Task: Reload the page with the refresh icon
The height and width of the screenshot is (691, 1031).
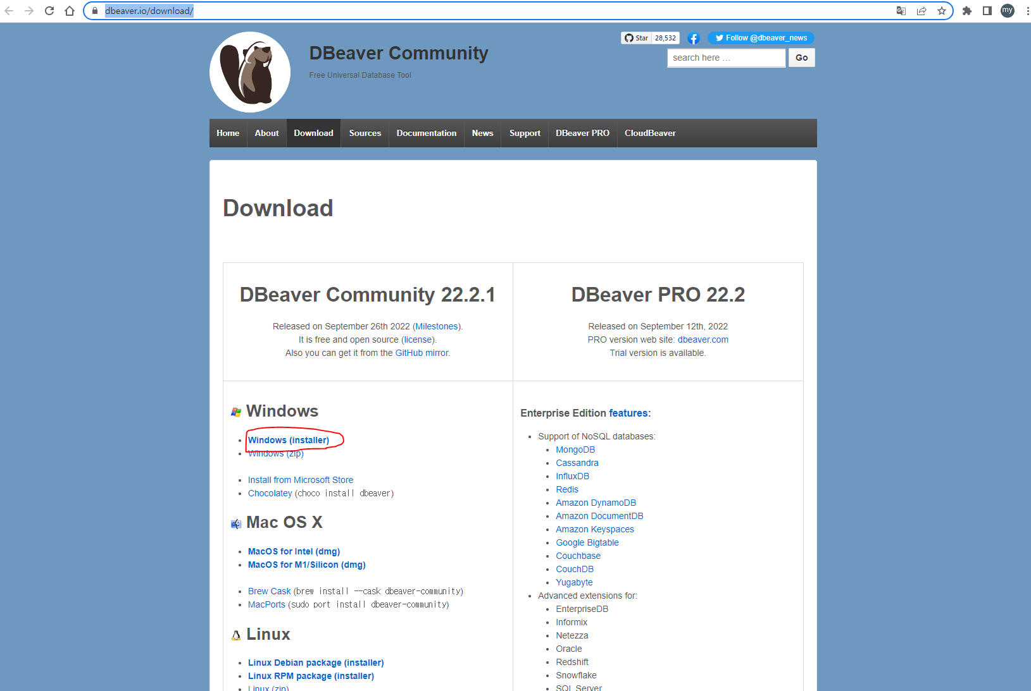Action: [49, 11]
